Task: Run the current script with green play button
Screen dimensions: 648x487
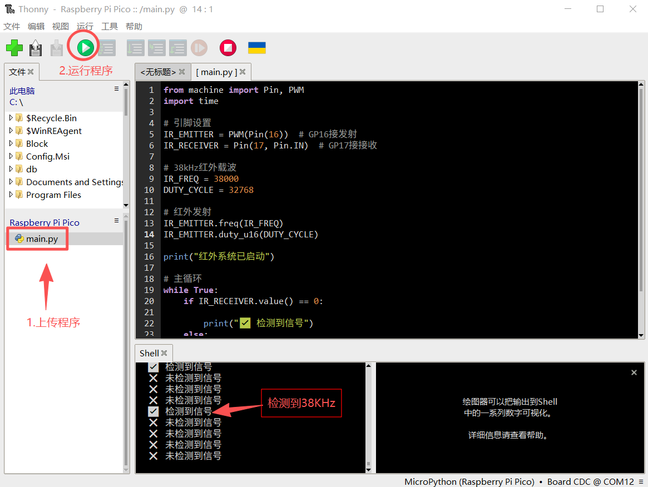Action: pyautogui.click(x=85, y=48)
